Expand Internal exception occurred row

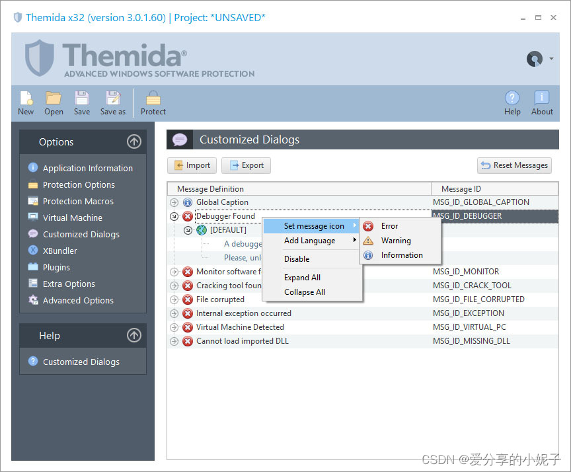pos(174,313)
